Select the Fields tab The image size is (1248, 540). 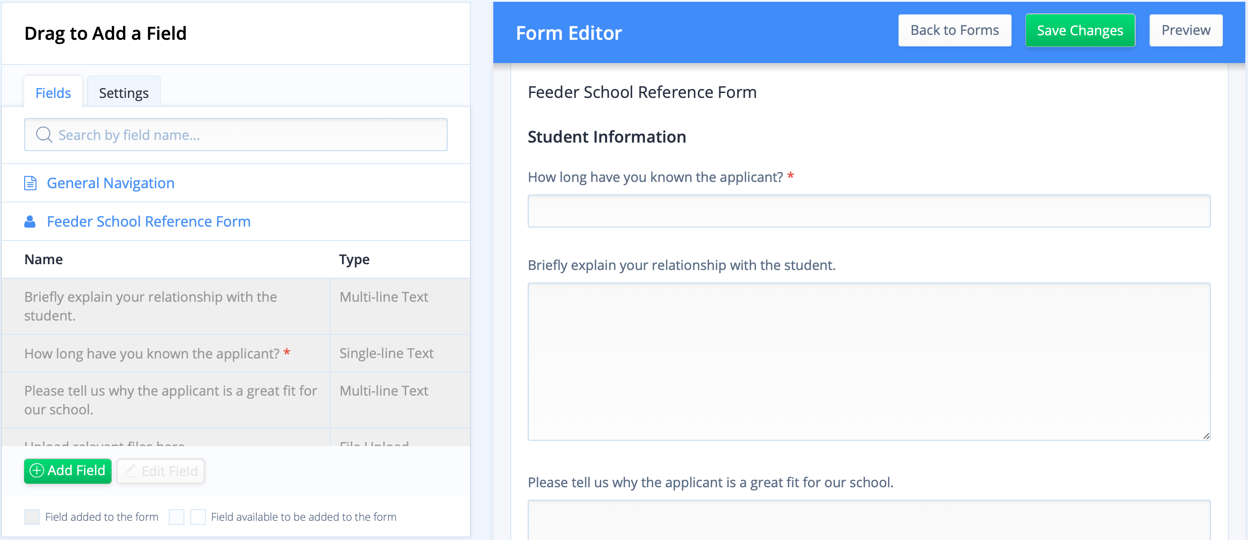[x=53, y=93]
